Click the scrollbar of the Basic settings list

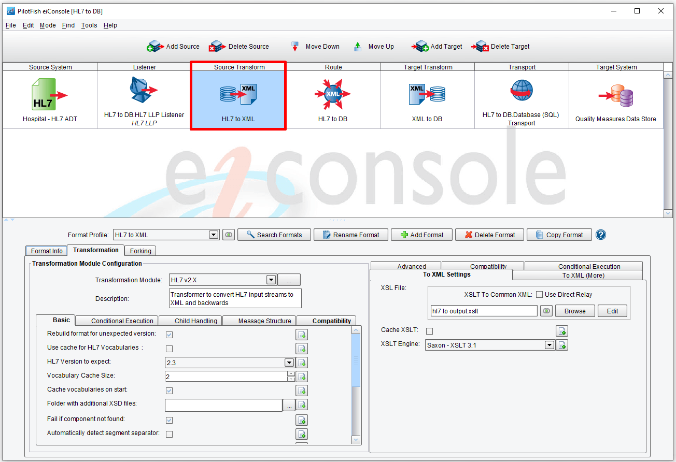[x=356, y=359]
